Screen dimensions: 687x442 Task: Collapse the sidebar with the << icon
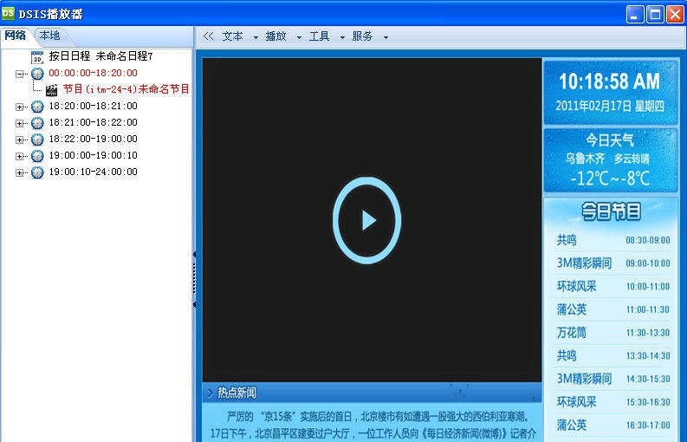pos(208,36)
